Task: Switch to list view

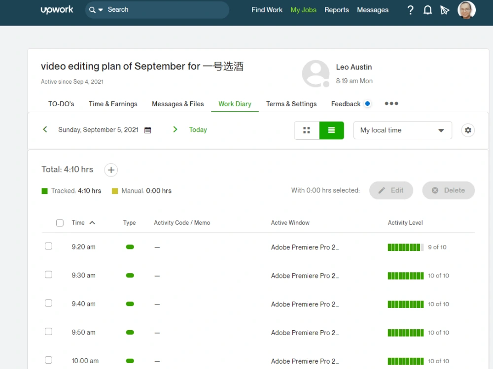Action: 331,130
